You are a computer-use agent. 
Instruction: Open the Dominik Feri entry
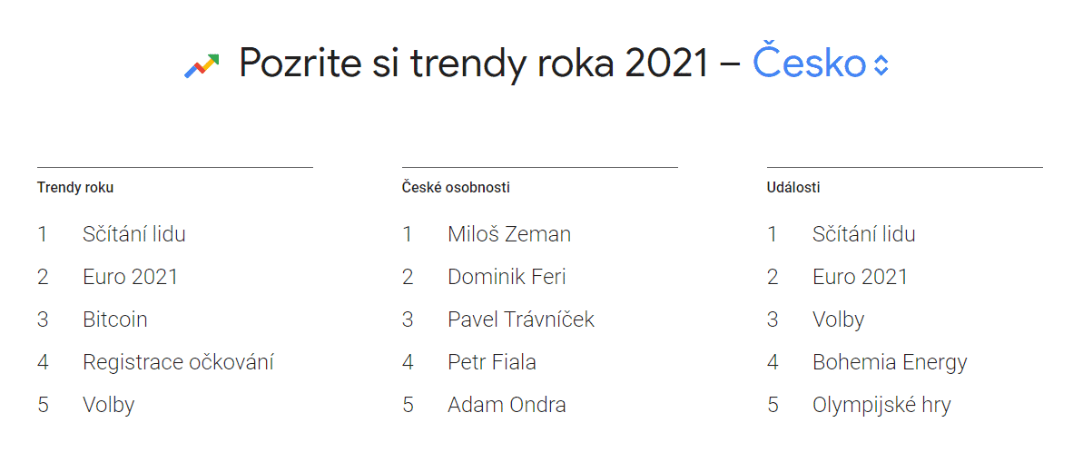[507, 277]
